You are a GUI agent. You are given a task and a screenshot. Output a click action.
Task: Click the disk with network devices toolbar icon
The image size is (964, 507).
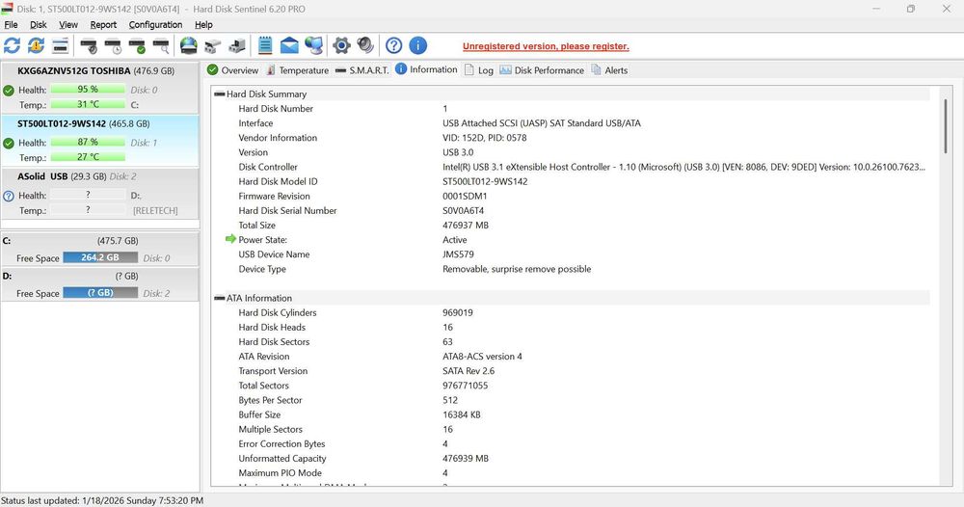[237, 45]
